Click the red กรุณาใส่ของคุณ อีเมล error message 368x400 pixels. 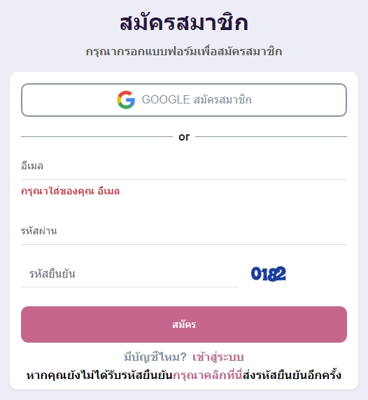point(70,191)
